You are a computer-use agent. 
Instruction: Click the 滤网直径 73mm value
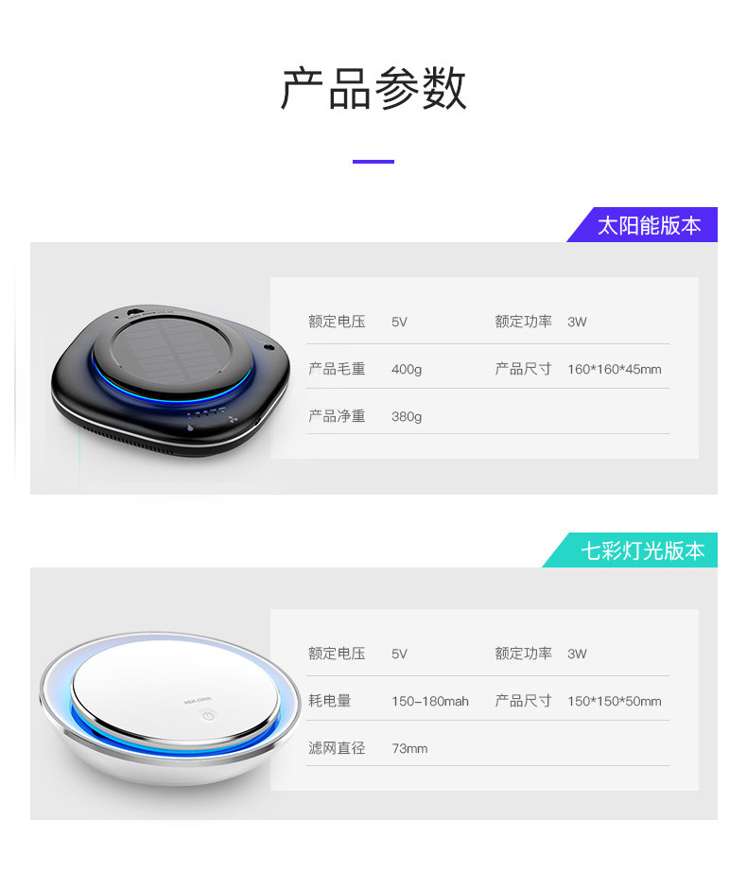[409, 748]
